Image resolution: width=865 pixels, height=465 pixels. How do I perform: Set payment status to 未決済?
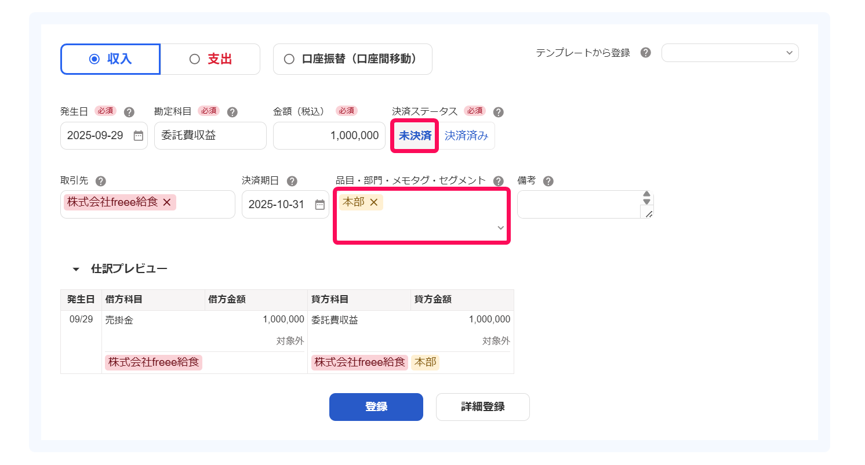pos(415,136)
